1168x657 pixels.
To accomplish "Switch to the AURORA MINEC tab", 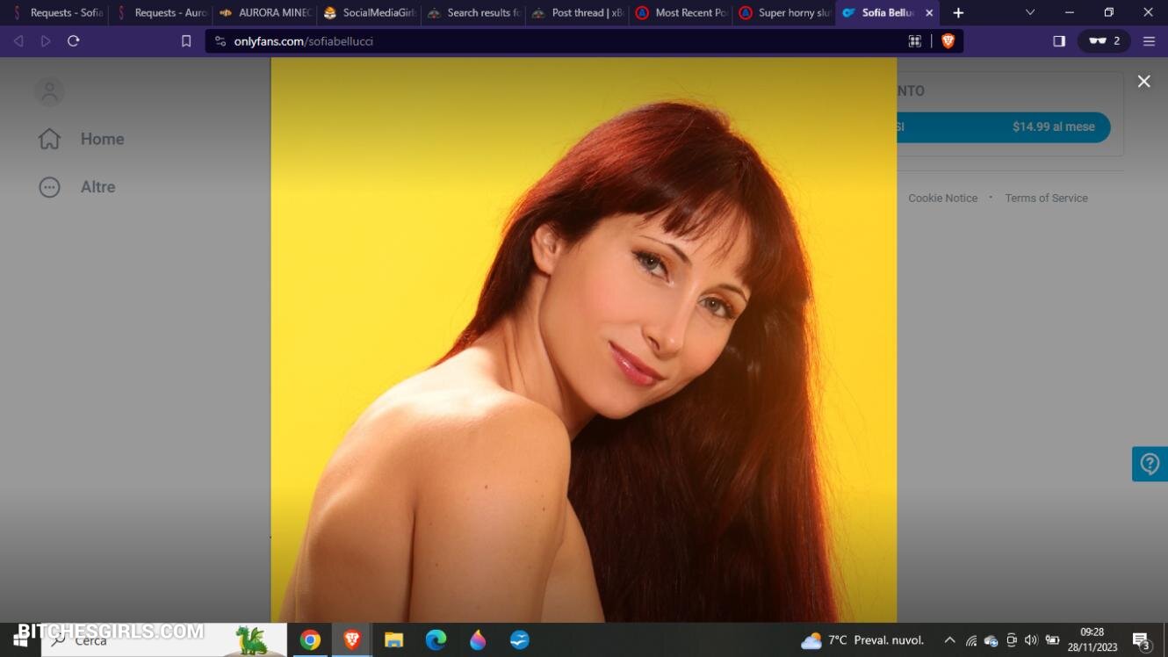I will (266, 13).
